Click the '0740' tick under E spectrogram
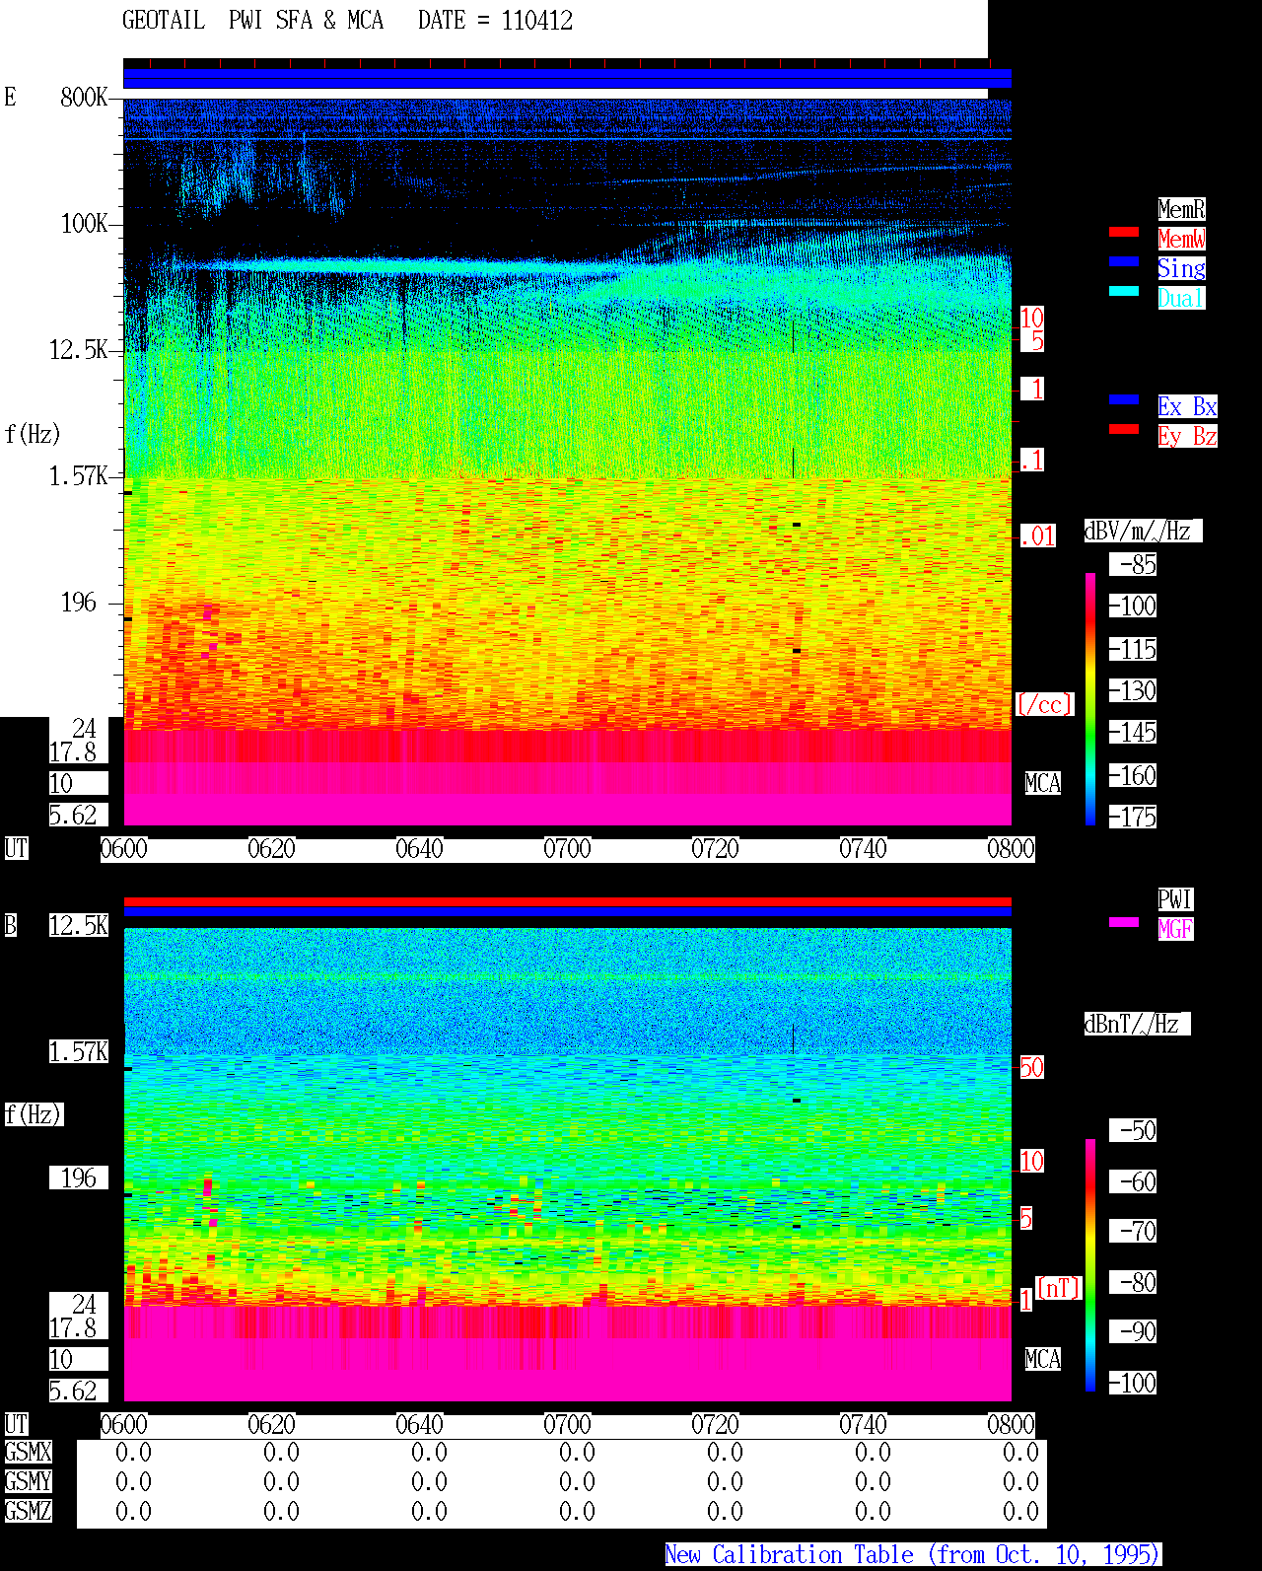The width and height of the screenshot is (1262, 1571). [x=863, y=849]
